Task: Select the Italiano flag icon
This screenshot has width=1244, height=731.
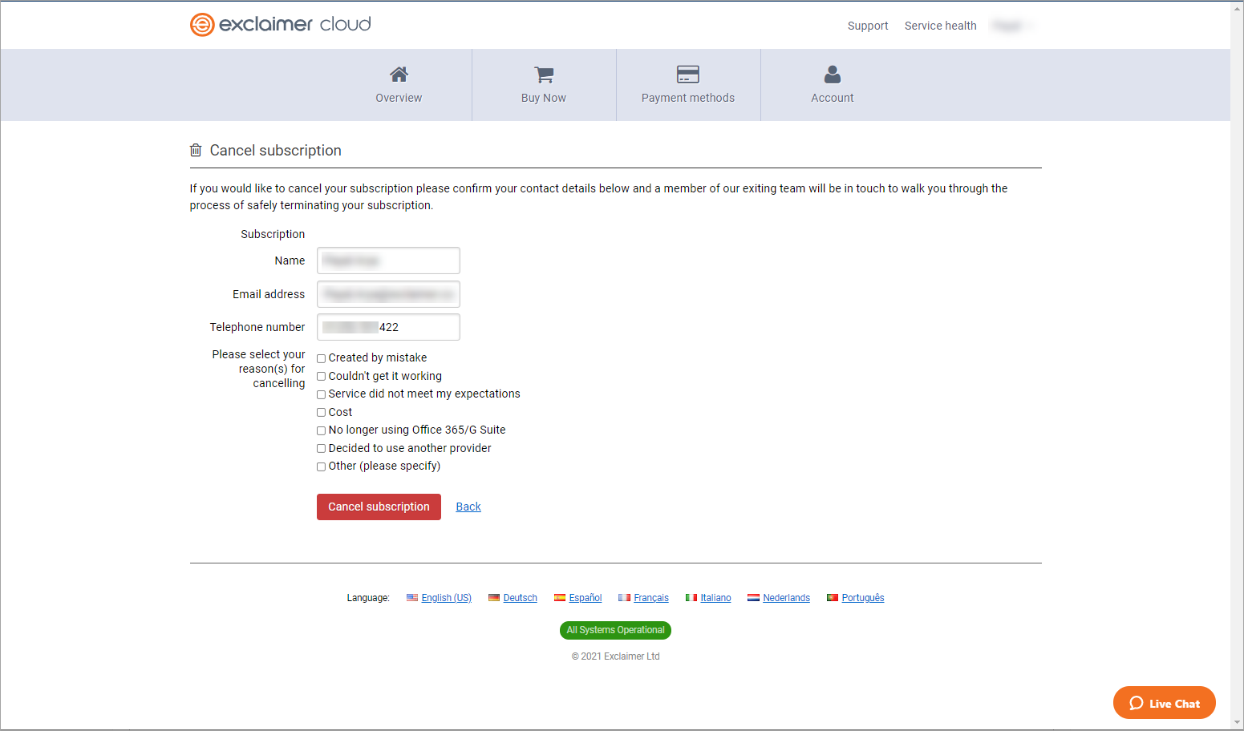Action: [x=691, y=598]
